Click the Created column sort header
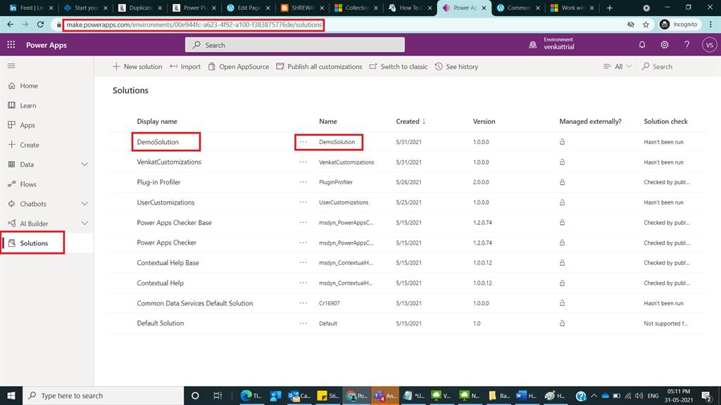Viewport: 721px width, 405px height. [x=410, y=121]
